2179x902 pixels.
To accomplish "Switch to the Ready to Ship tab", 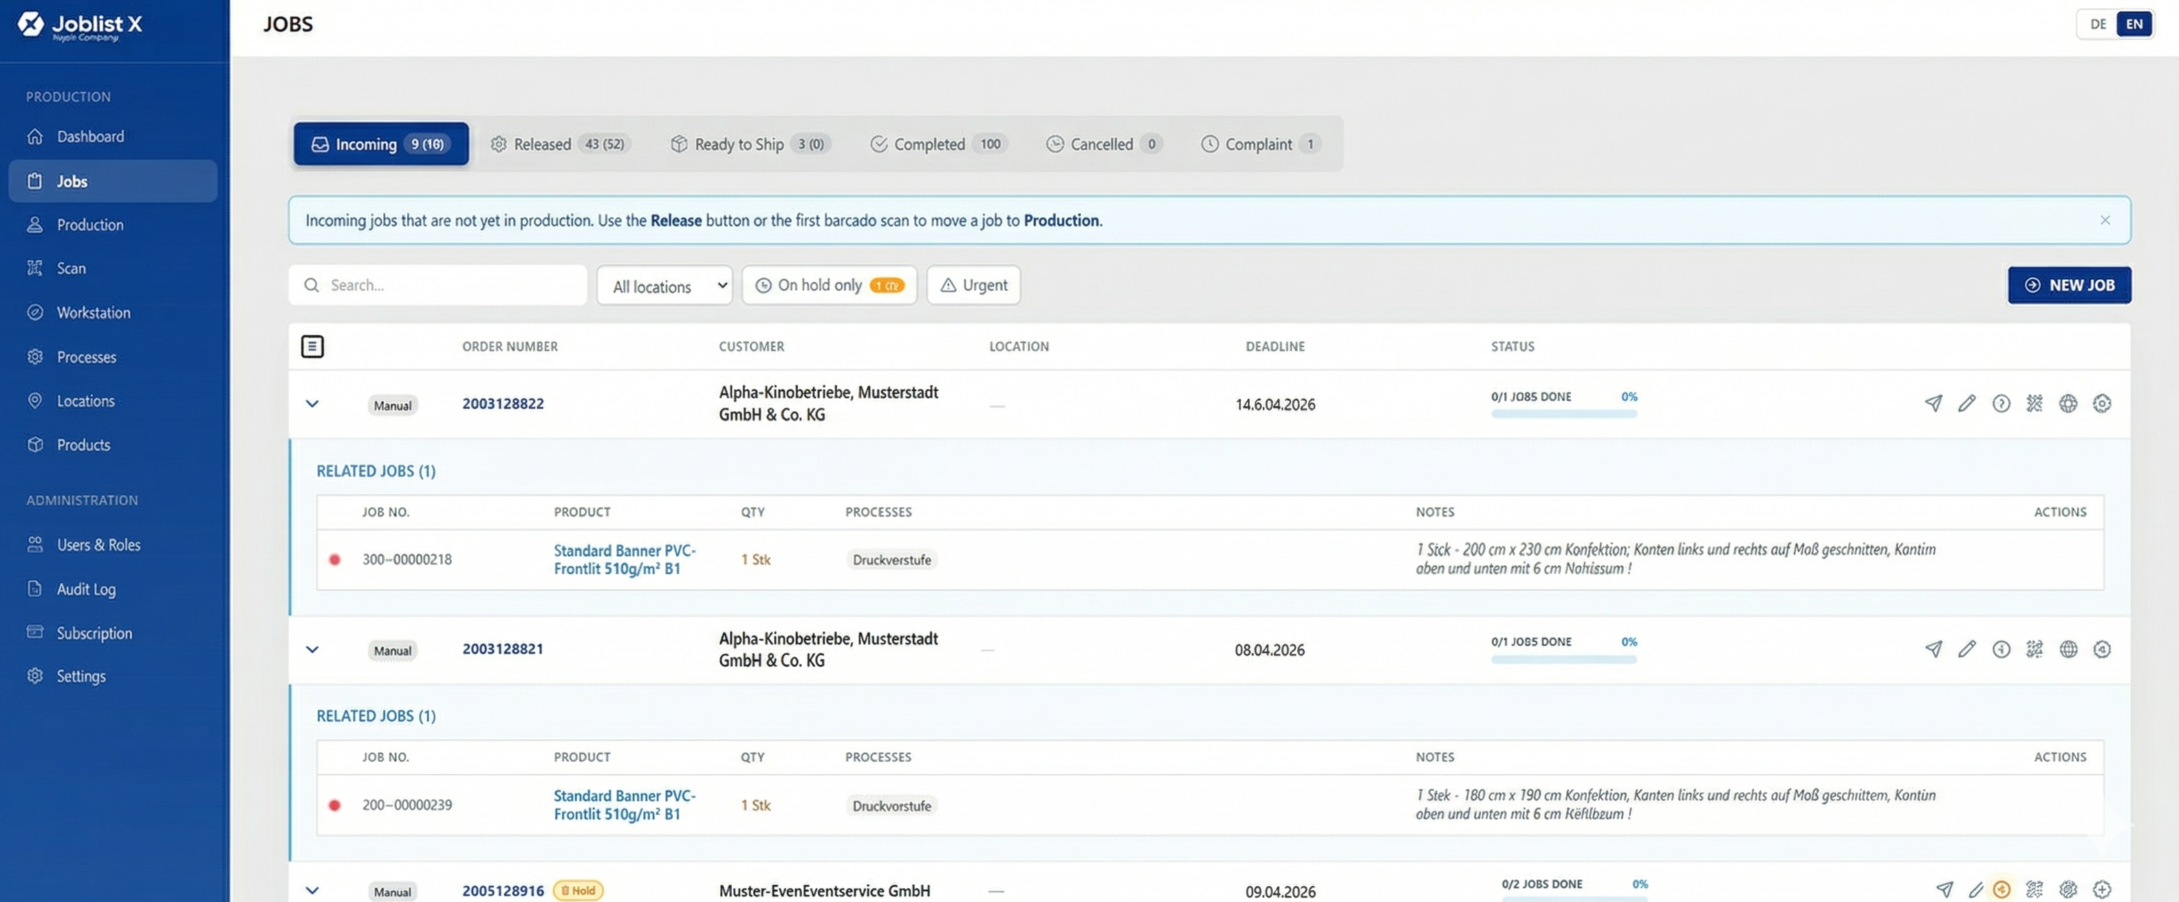I will point(750,144).
